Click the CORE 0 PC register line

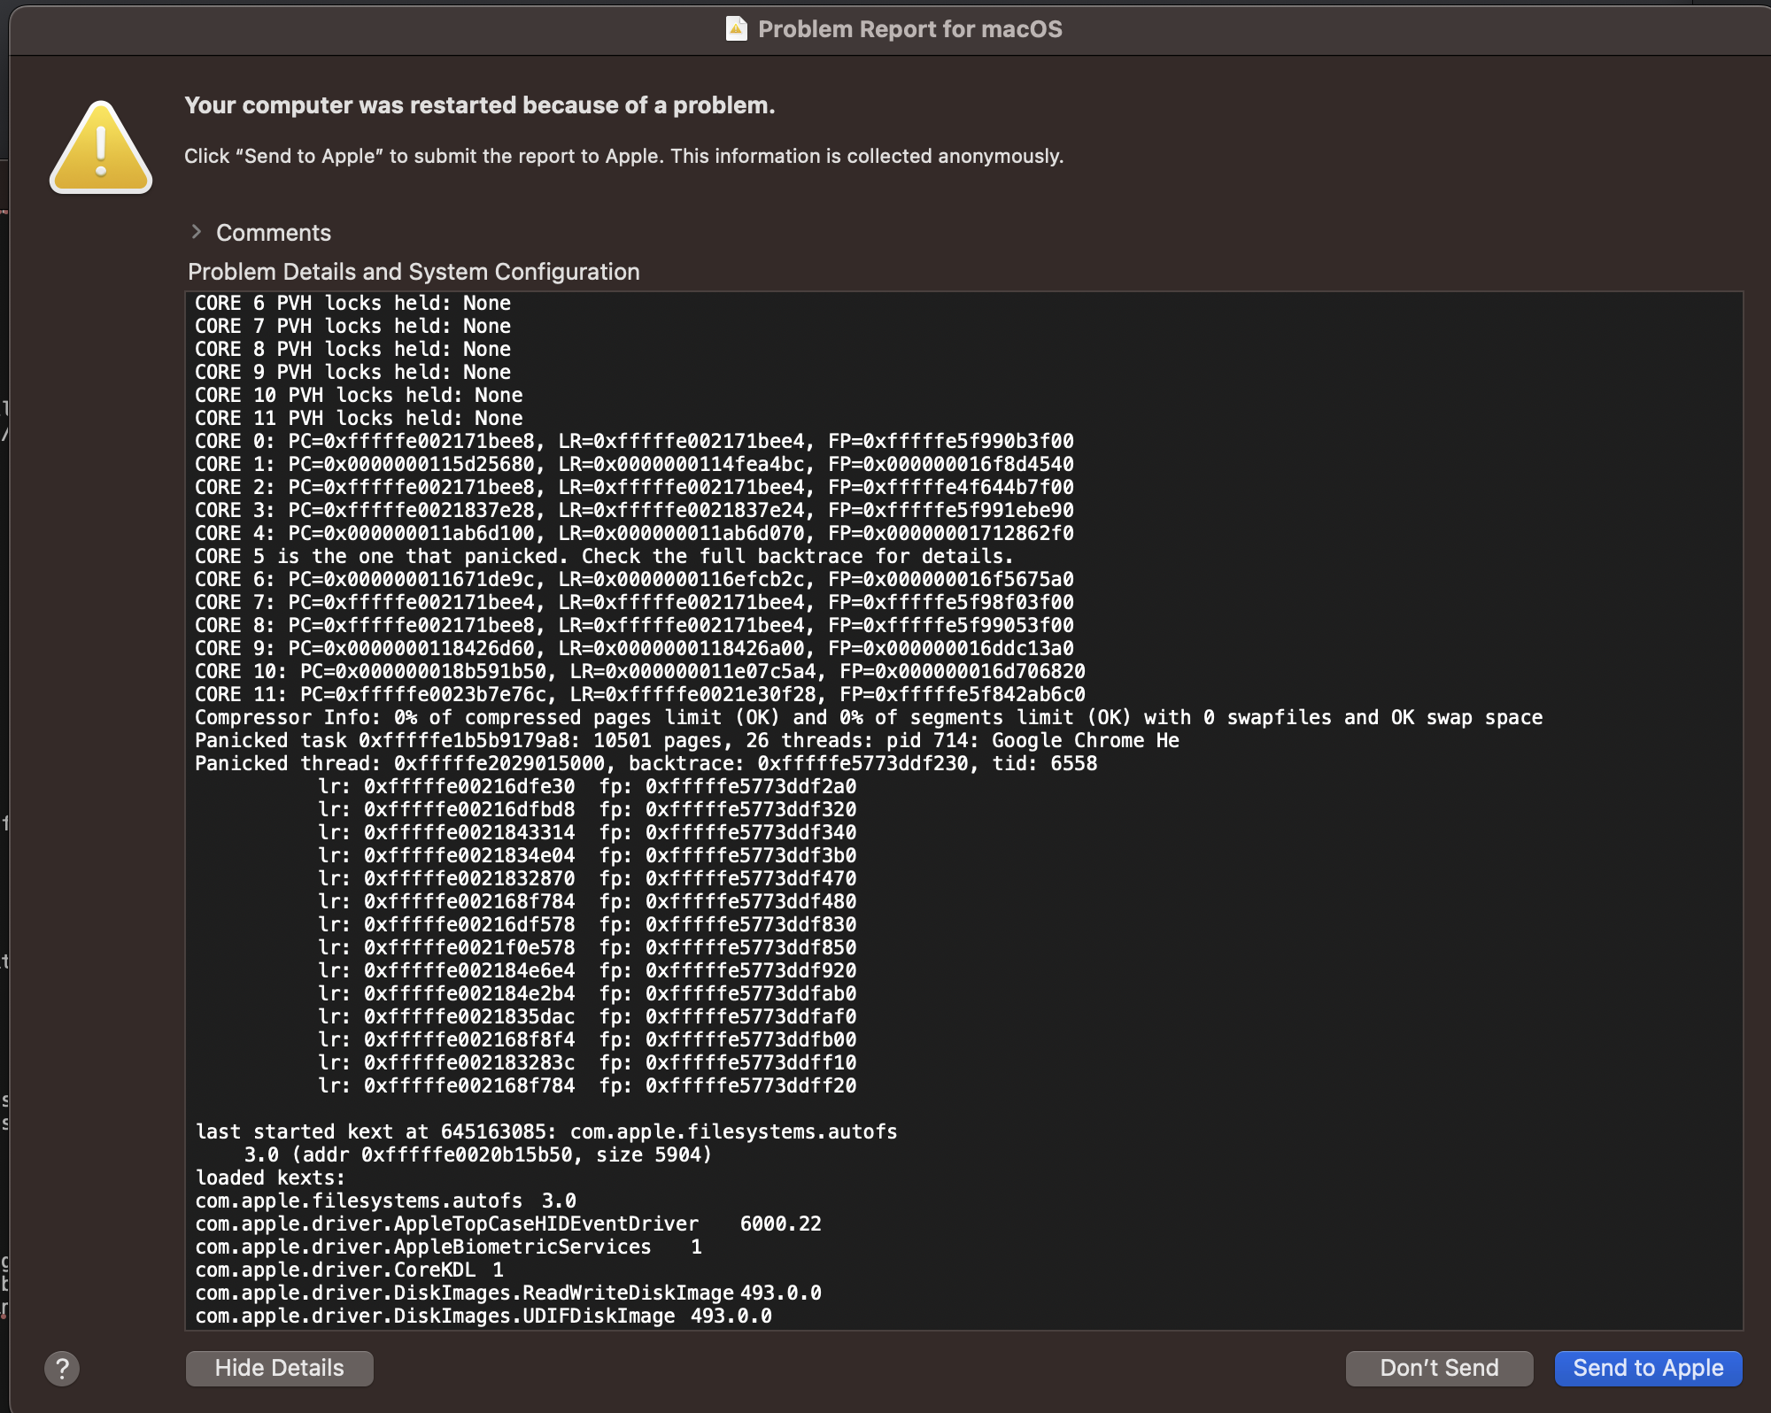click(633, 441)
